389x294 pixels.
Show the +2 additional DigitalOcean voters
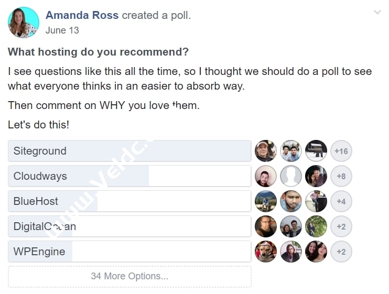pyautogui.click(x=341, y=226)
